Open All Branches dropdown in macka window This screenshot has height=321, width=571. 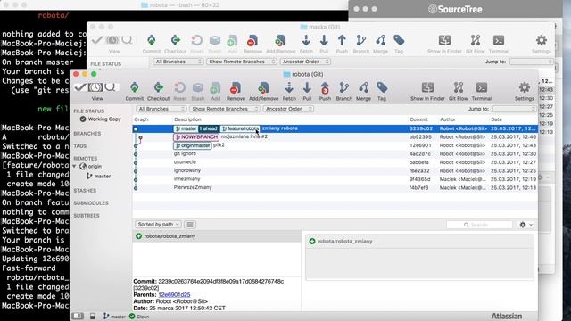point(178,62)
